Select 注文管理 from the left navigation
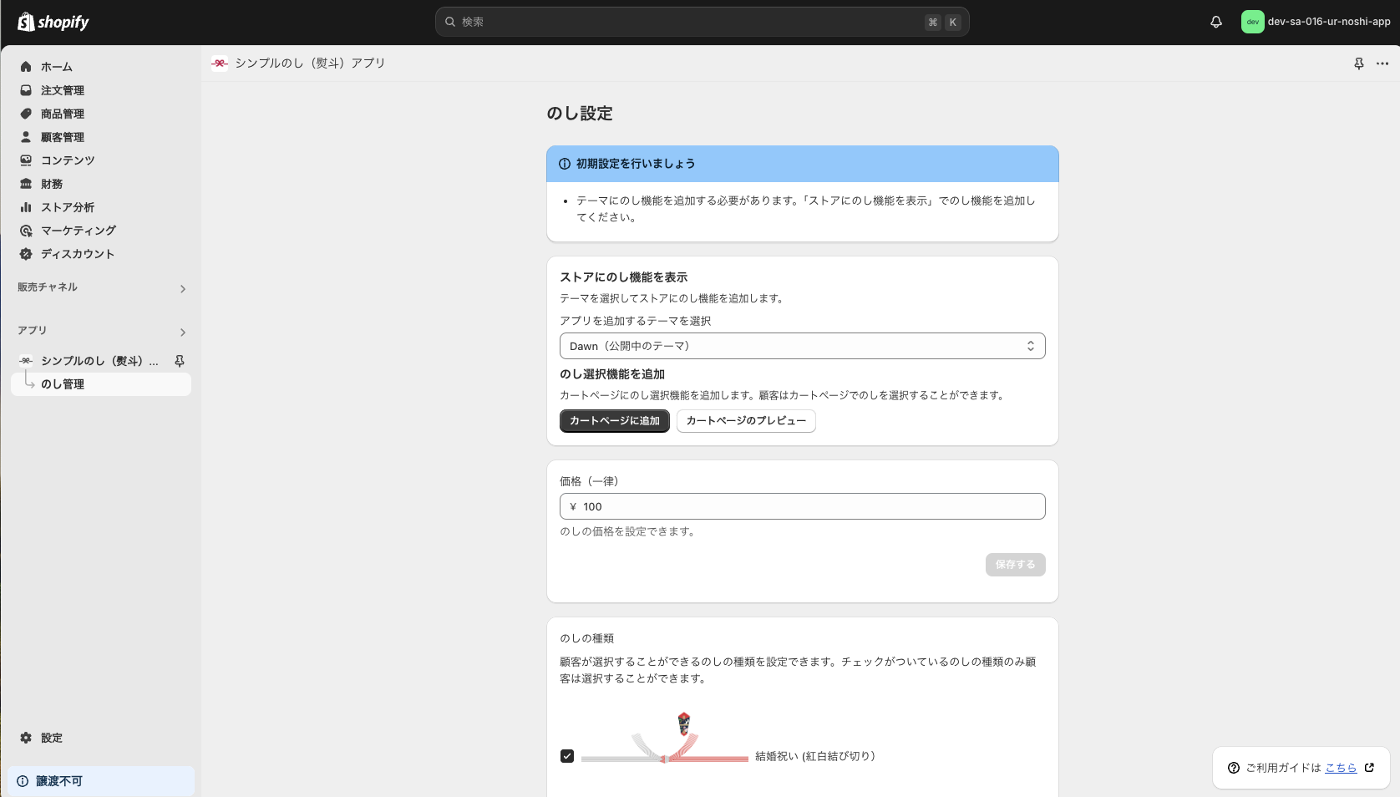Screen dimensions: 1400x797 tap(62, 90)
